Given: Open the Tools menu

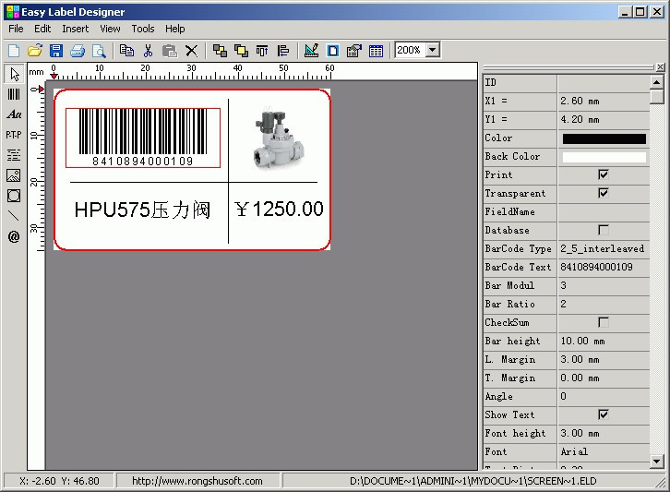Looking at the screenshot, I should click(x=143, y=29).
